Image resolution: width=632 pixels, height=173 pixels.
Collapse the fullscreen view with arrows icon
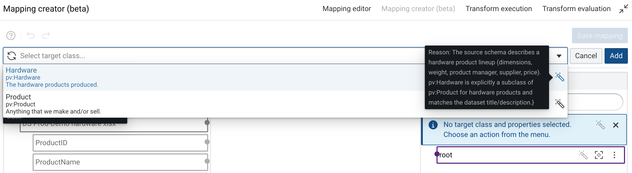(623, 9)
